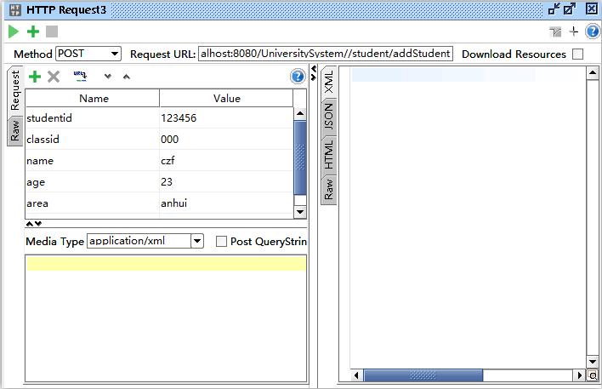Parse parameters from URL icon
Image resolution: width=602 pixels, height=389 pixels.
80,76
